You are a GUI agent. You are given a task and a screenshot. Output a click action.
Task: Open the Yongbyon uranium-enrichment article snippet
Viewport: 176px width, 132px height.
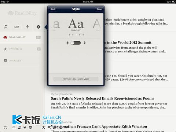pos(136,22)
